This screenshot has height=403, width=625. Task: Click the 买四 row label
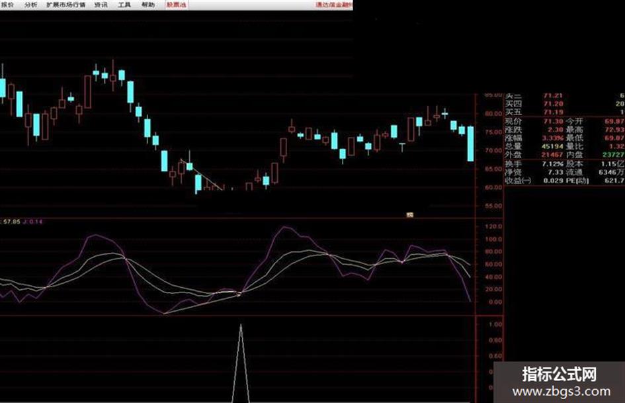[x=513, y=104]
